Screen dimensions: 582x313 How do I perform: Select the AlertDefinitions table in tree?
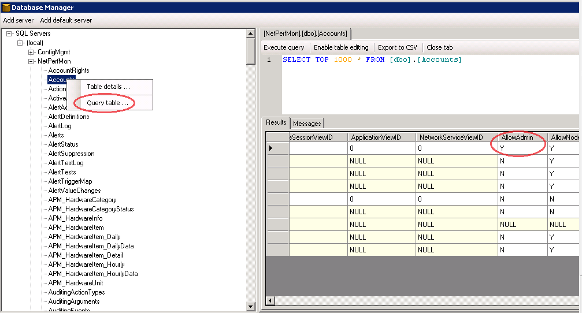(69, 117)
